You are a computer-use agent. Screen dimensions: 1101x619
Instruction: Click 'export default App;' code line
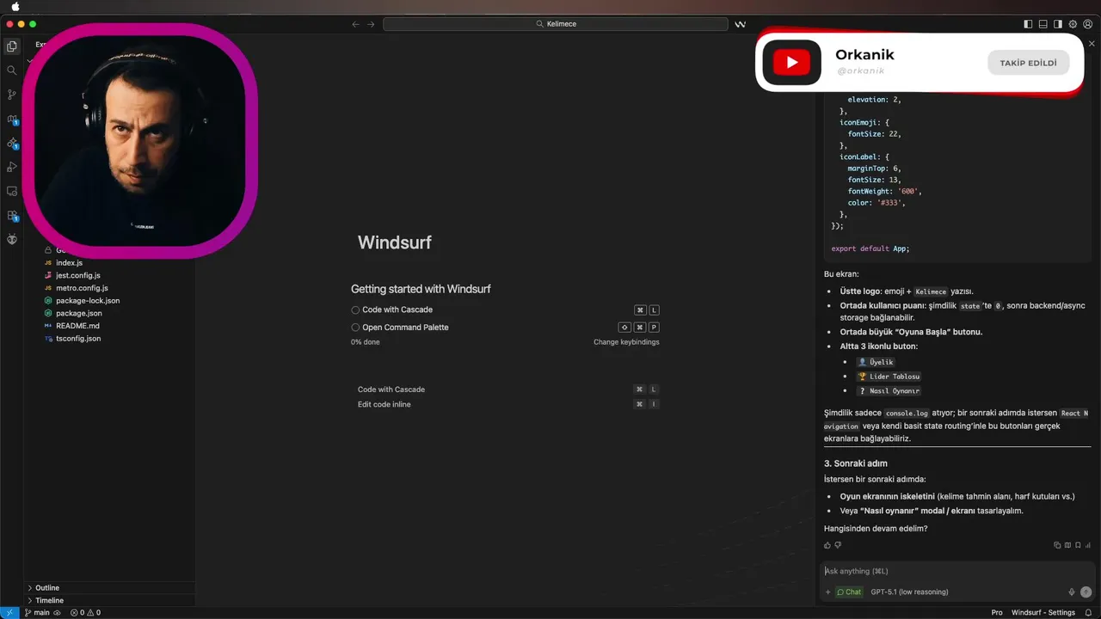[870, 248]
